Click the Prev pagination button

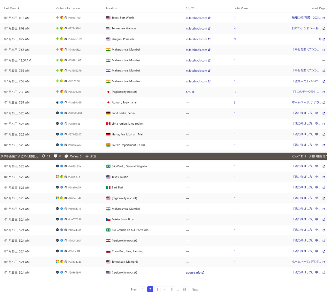[133, 290]
